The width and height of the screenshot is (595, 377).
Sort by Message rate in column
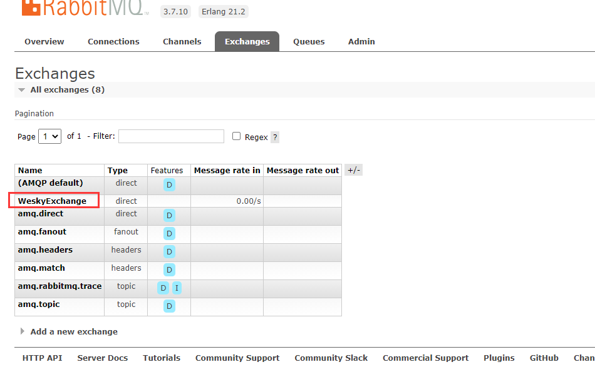point(227,171)
